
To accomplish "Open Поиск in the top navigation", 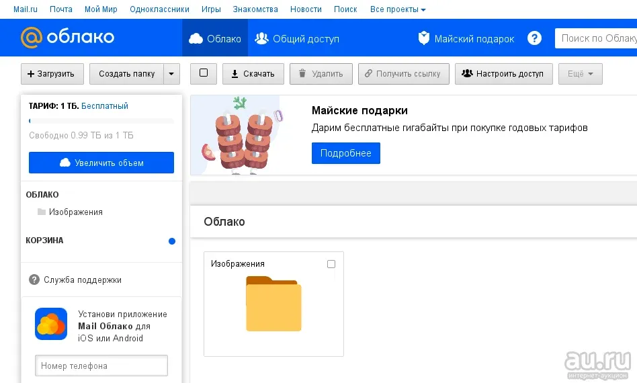I will tap(345, 9).
